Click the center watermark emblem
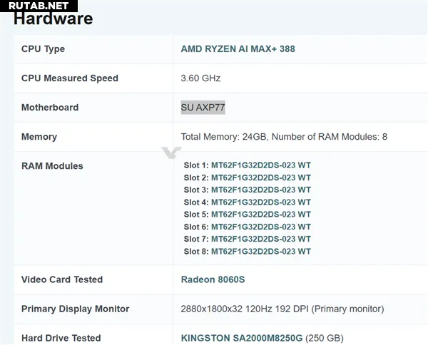Viewport: 428px width, 345px height. tap(171, 153)
